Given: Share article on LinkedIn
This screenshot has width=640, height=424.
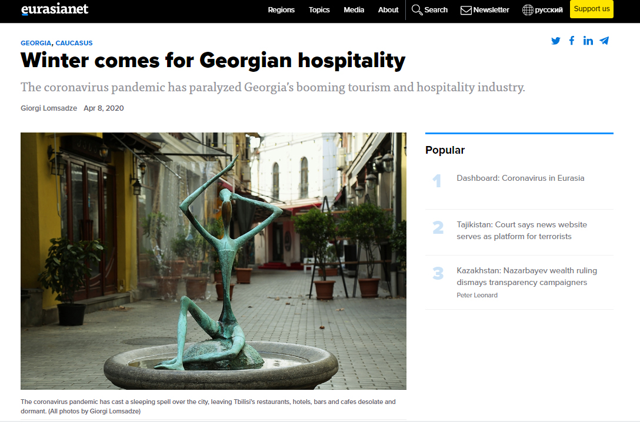Looking at the screenshot, I should coord(588,41).
